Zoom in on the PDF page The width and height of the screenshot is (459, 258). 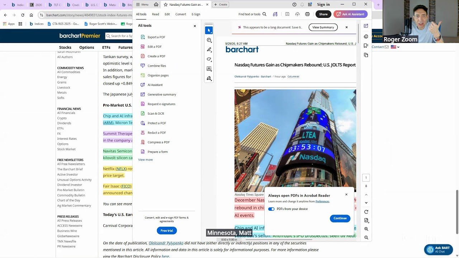366,229
